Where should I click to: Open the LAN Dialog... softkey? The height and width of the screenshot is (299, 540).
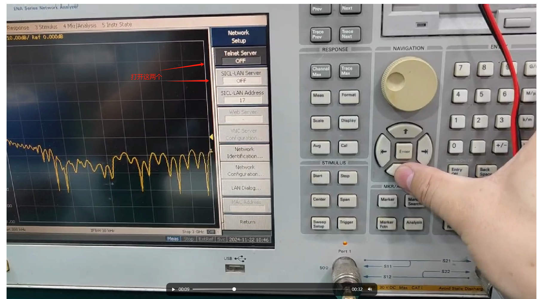246,188
